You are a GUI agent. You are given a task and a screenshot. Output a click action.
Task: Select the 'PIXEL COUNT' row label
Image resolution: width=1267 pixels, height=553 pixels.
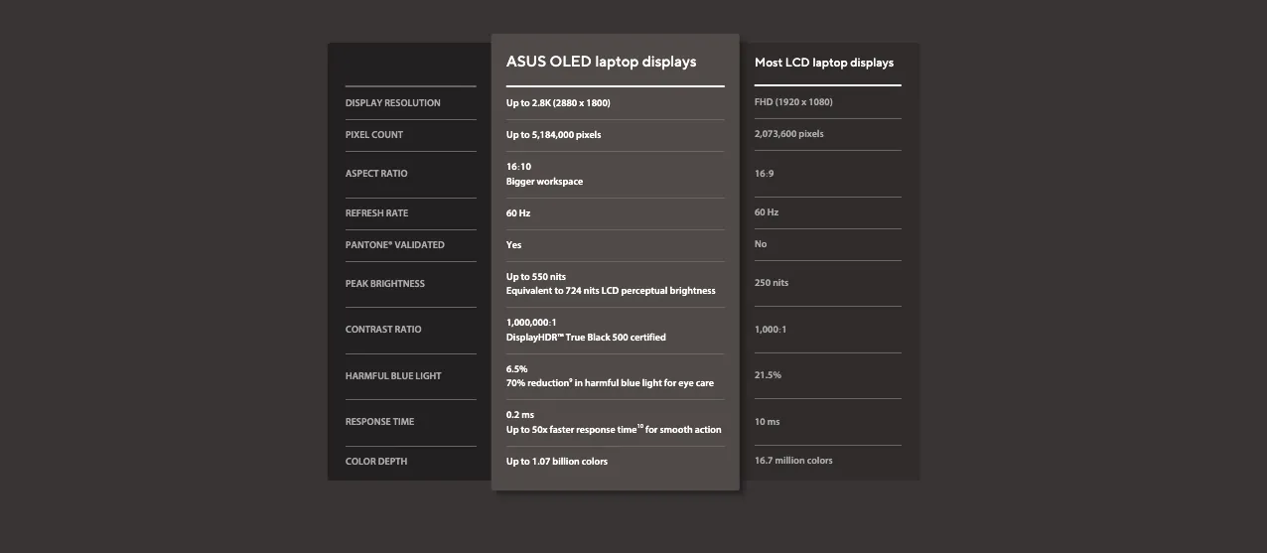point(374,135)
